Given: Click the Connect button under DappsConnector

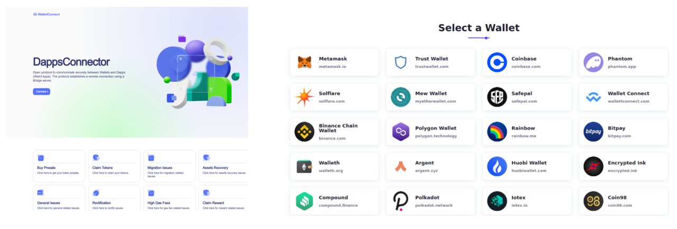Looking at the screenshot, I should pyautogui.click(x=42, y=91).
